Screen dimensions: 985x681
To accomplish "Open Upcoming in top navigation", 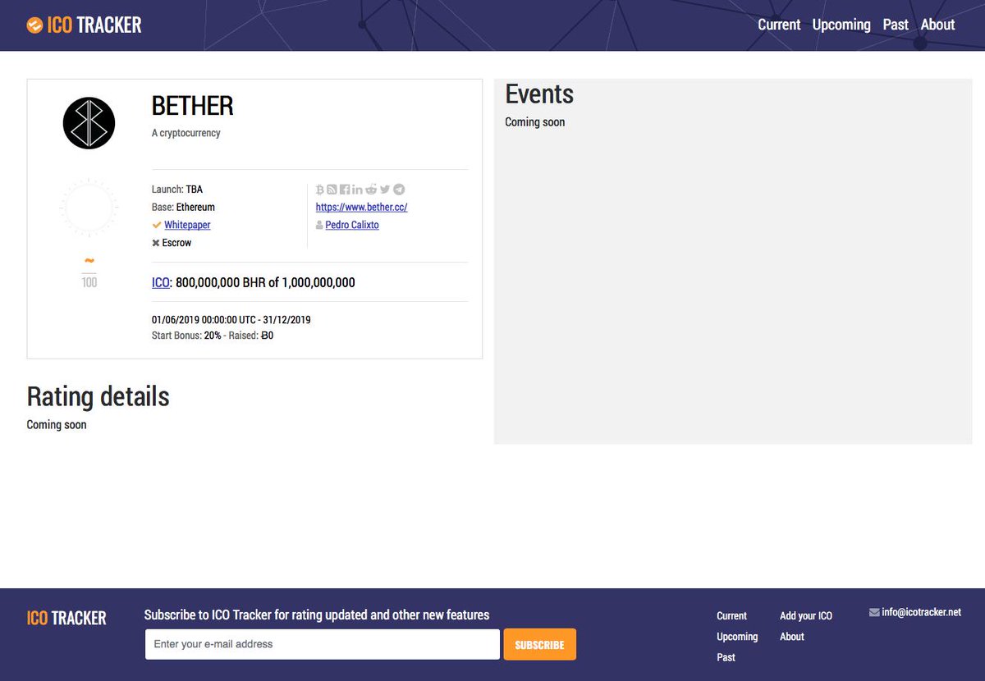I will 841,25.
